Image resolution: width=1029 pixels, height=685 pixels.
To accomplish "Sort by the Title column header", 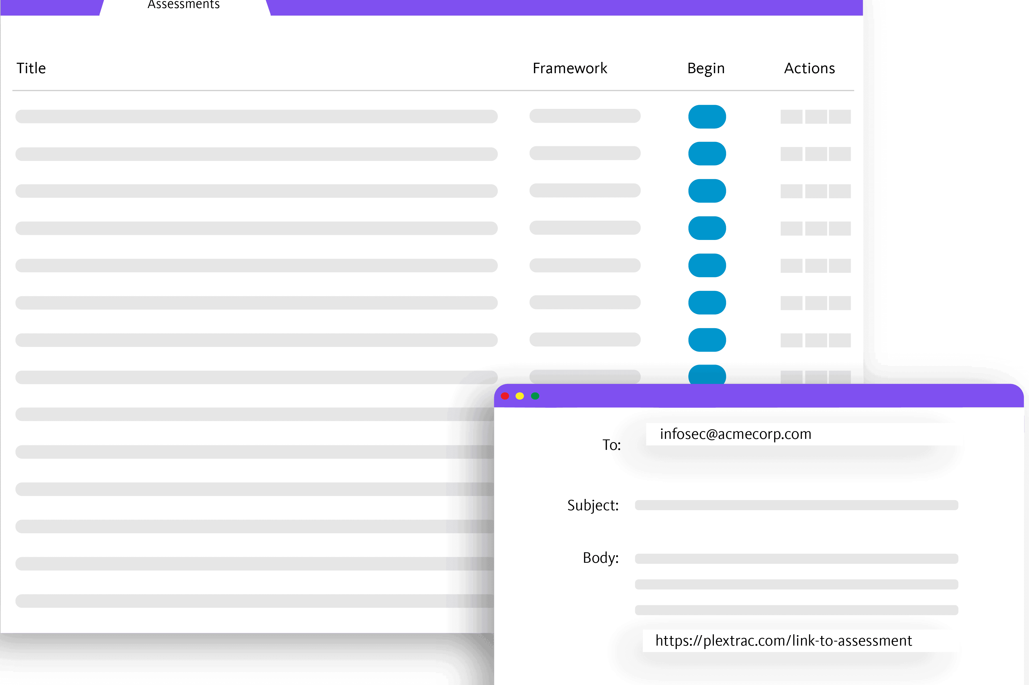I will coord(31,68).
